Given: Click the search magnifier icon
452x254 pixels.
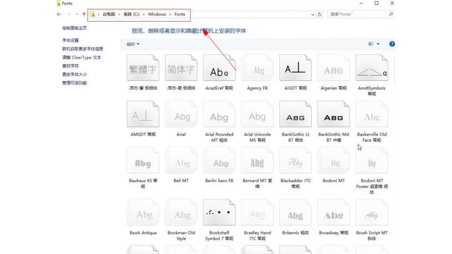Looking at the screenshot, I should 391,14.
